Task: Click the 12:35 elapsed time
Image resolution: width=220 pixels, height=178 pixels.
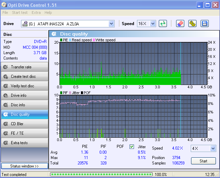Action: click(x=209, y=175)
